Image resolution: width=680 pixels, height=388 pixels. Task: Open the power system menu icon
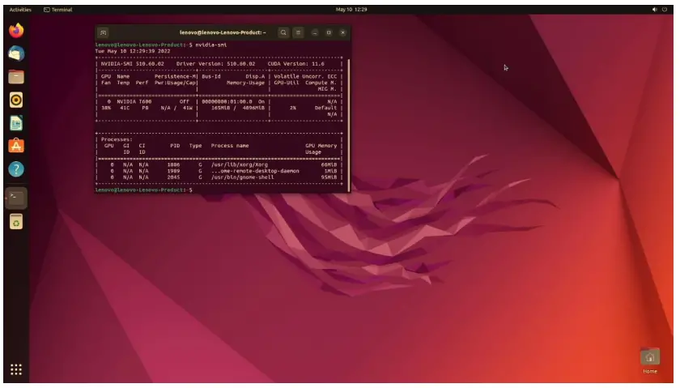point(665,10)
